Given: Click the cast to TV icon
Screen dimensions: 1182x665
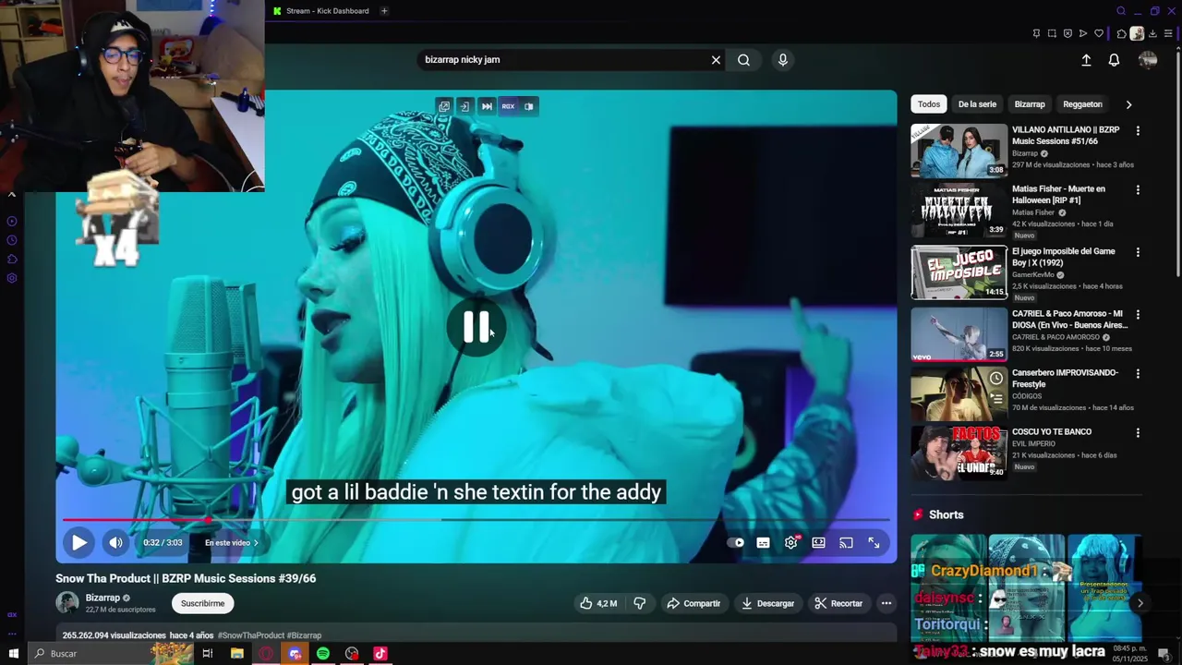Looking at the screenshot, I should point(846,543).
